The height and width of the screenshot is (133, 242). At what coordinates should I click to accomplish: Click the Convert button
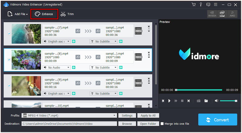[x=217, y=120]
